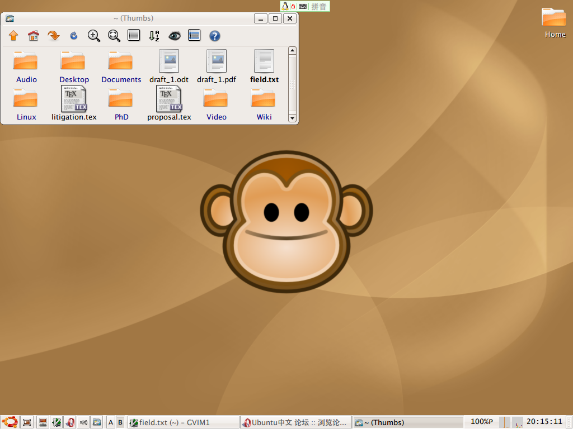Click the 100%P battery indicator
573x429 pixels.
[482, 421]
